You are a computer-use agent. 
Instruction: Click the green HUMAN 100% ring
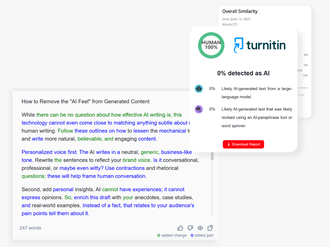click(x=211, y=45)
